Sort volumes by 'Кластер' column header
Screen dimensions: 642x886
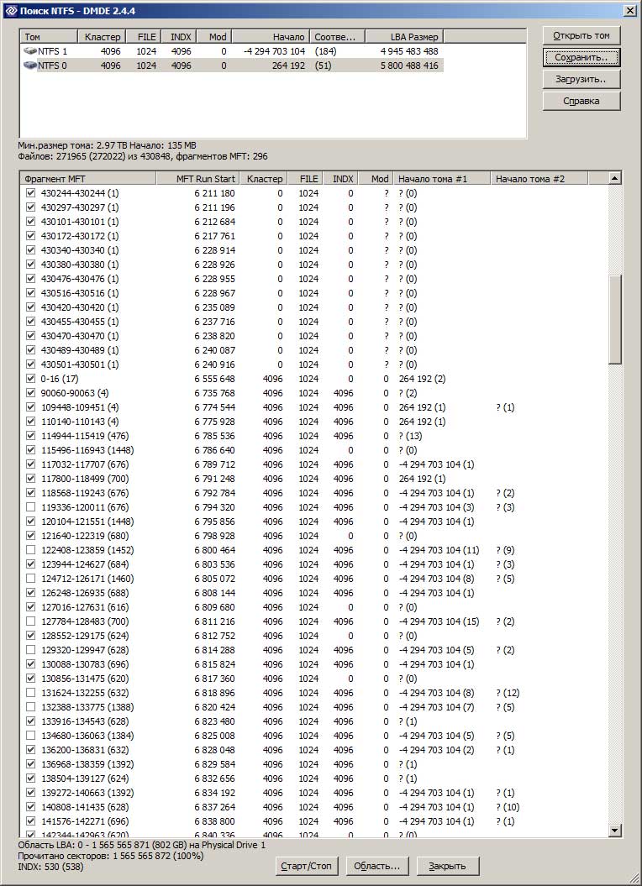coord(102,37)
